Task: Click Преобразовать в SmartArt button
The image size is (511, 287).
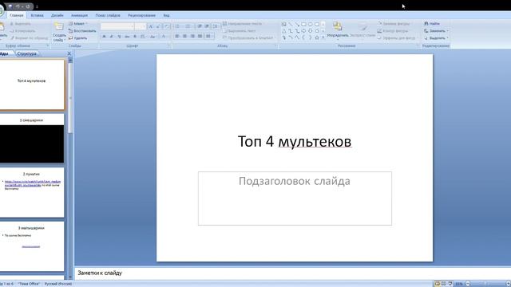Action: (248, 38)
